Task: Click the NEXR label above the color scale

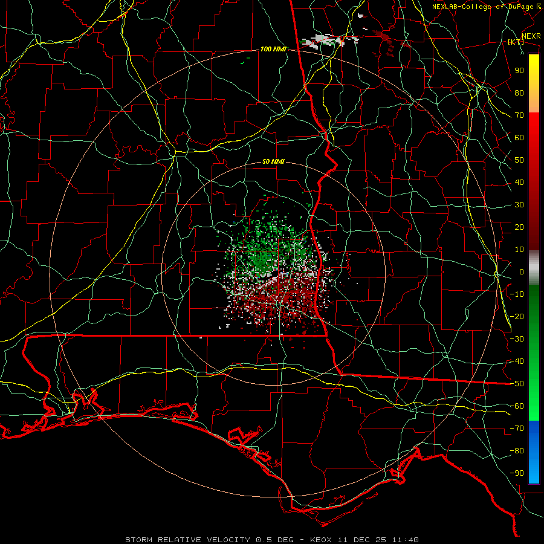Action: click(x=531, y=36)
